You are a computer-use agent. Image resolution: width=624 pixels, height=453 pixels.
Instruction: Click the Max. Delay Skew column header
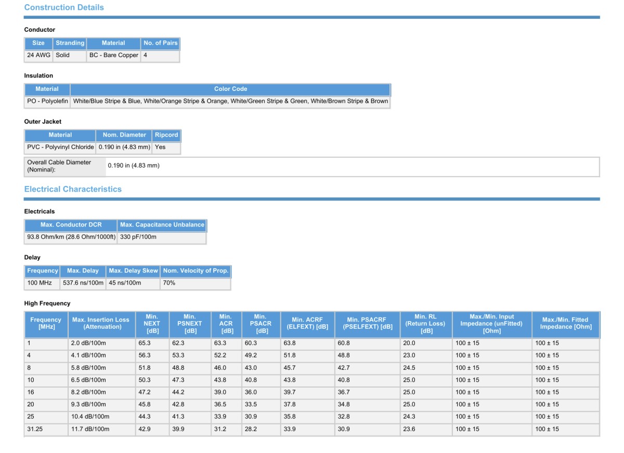[x=133, y=271]
